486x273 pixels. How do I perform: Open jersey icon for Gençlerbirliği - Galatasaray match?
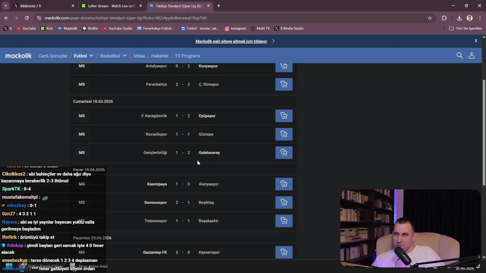[x=284, y=152]
